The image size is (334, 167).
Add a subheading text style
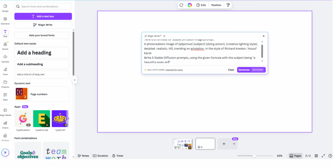42,64
